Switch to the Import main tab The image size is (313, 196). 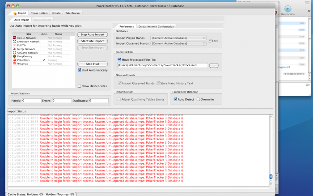[x=20, y=13]
